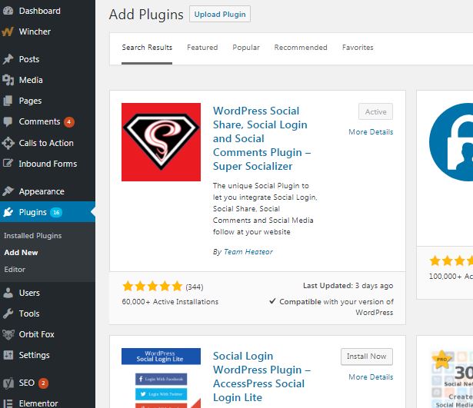Image resolution: width=473 pixels, height=408 pixels.
Task: Open More Details for AccessPress Social Login
Action: click(371, 377)
